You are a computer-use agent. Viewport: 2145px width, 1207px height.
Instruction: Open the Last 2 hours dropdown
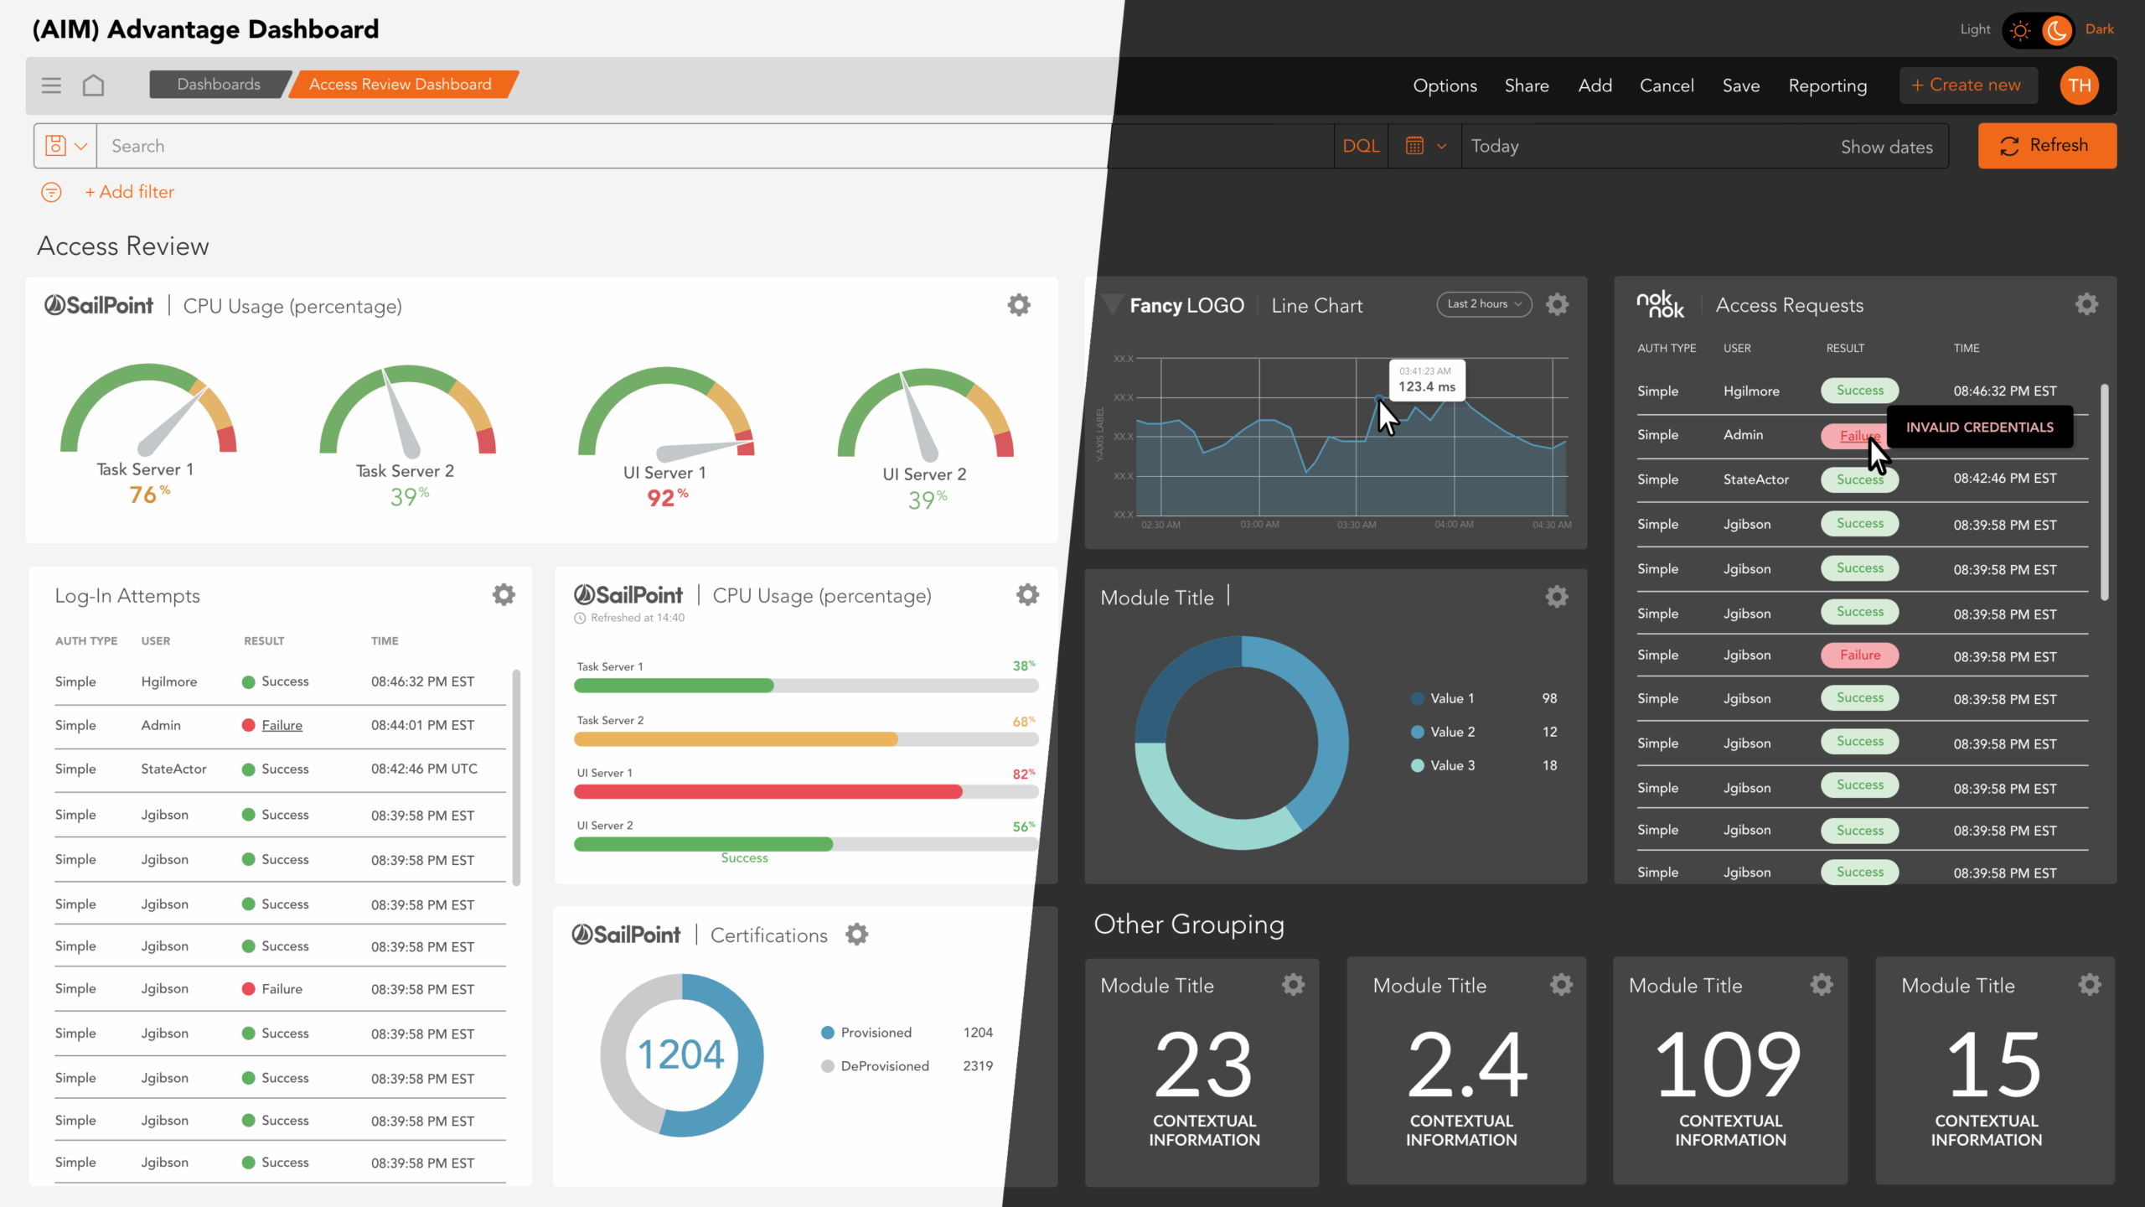click(x=1485, y=304)
